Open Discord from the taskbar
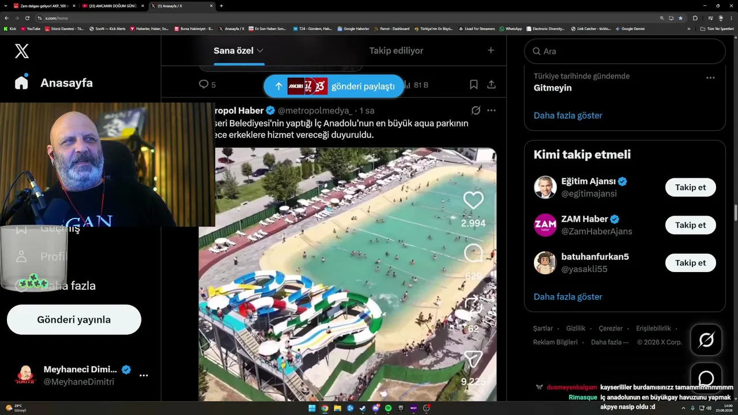Image resolution: width=738 pixels, height=415 pixels. coord(375,408)
